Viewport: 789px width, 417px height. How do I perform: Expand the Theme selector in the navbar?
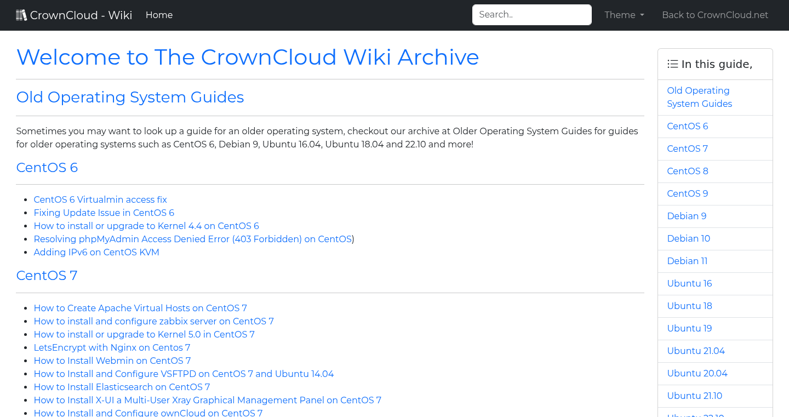click(x=624, y=15)
